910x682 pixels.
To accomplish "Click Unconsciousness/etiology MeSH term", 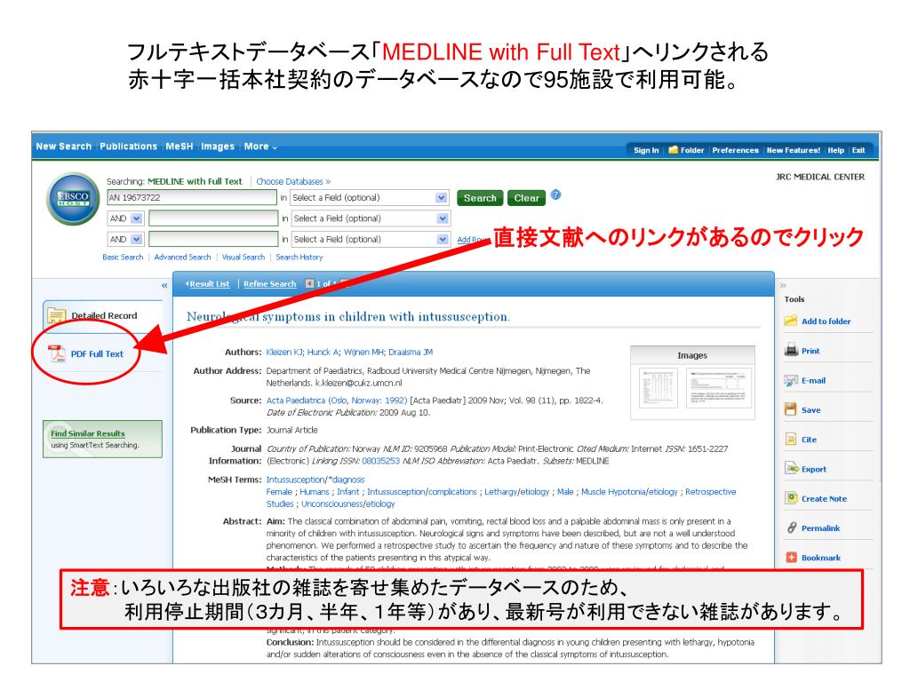I will 348,504.
